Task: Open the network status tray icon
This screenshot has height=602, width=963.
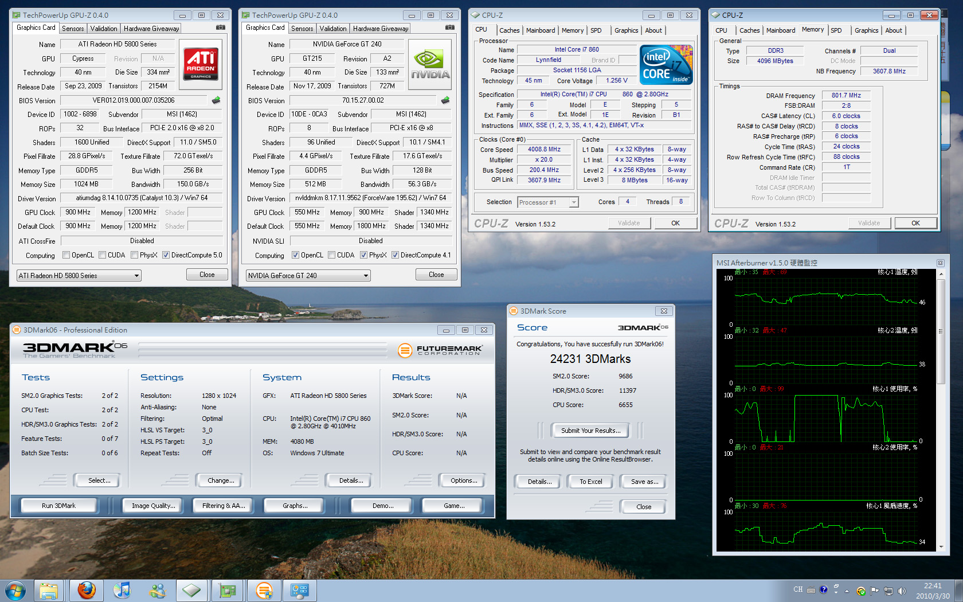Action: (x=888, y=591)
